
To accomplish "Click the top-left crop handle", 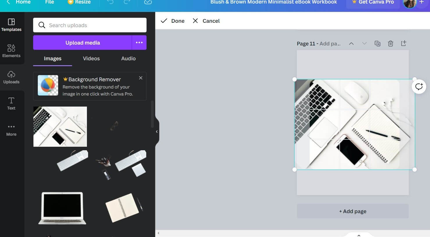I will coord(295,79).
